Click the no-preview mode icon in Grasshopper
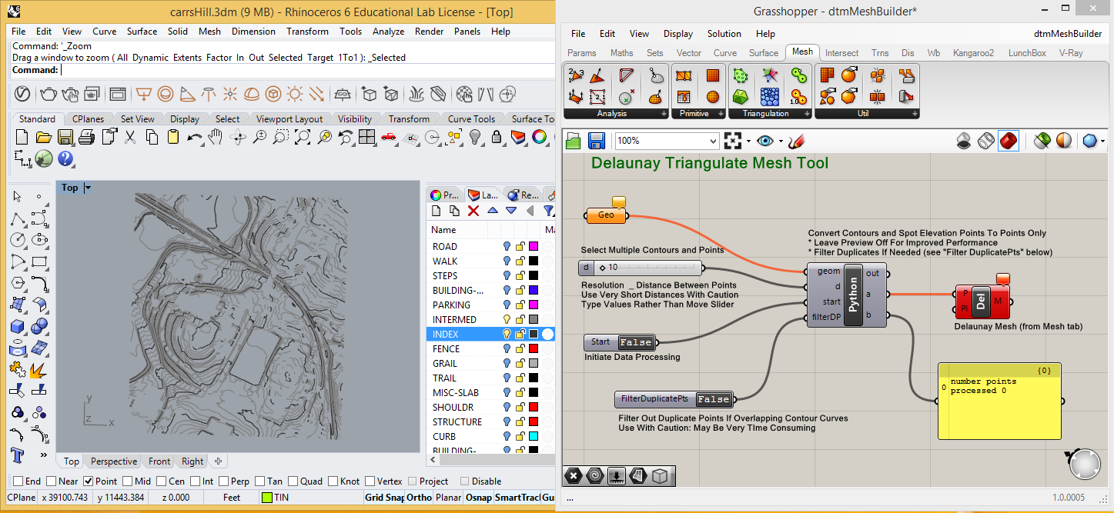This screenshot has width=1114, height=513. click(x=963, y=141)
